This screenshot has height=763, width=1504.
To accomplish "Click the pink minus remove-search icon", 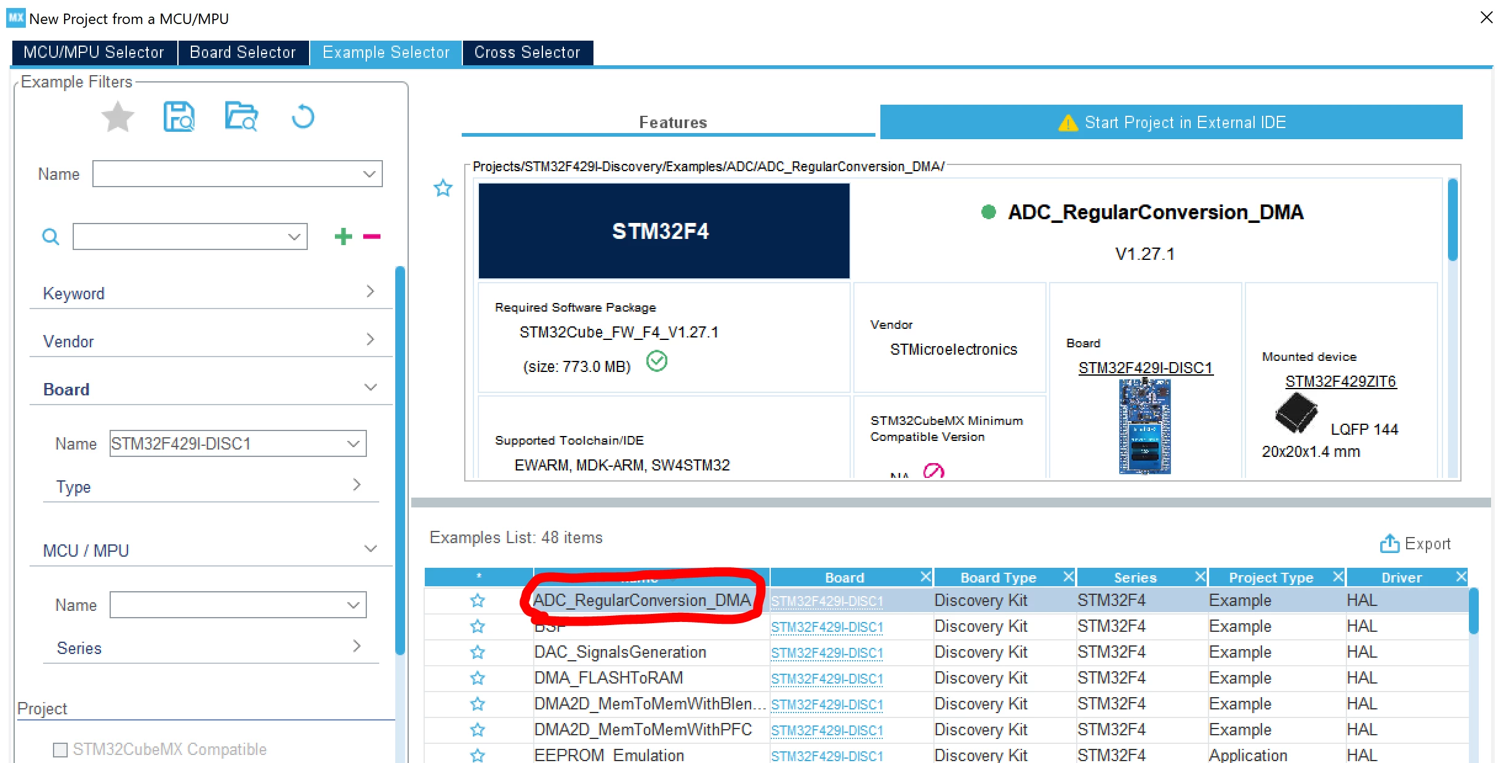I will [372, 236].
